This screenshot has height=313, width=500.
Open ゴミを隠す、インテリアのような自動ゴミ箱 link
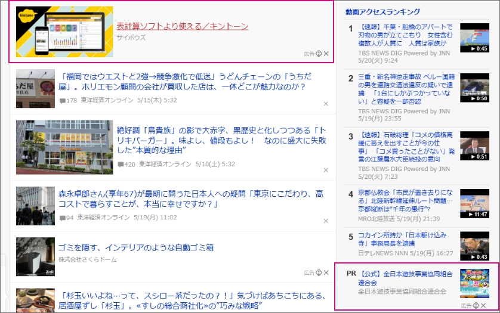(136, 247)
